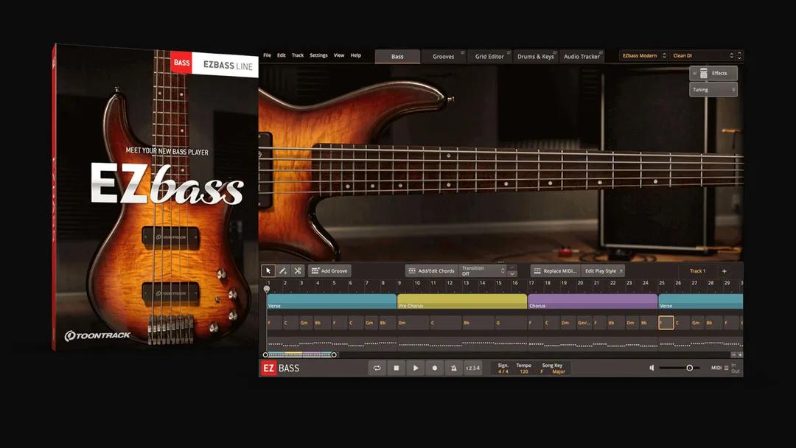Image resolution: width=796 pixels, height=448 pixels.
Task: Switch to the Grid Editor tab
Action: pos(489,56)
